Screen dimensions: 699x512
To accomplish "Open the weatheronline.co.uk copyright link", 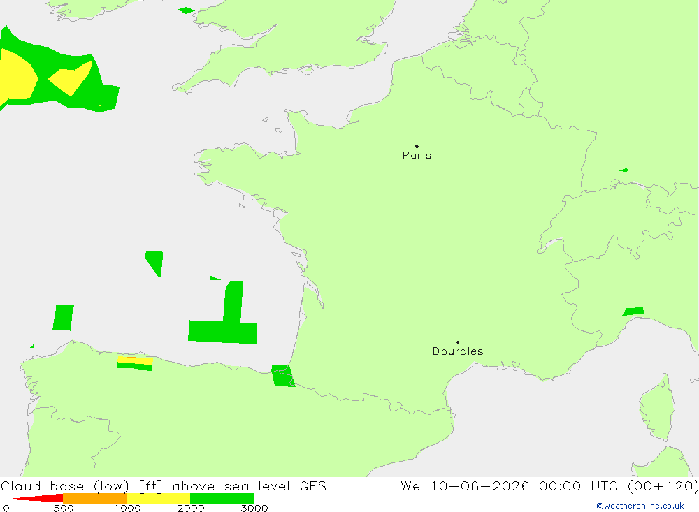I will [640, 506].
